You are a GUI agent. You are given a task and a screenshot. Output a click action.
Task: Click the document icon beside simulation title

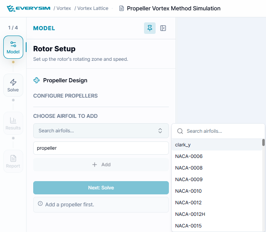122,8
